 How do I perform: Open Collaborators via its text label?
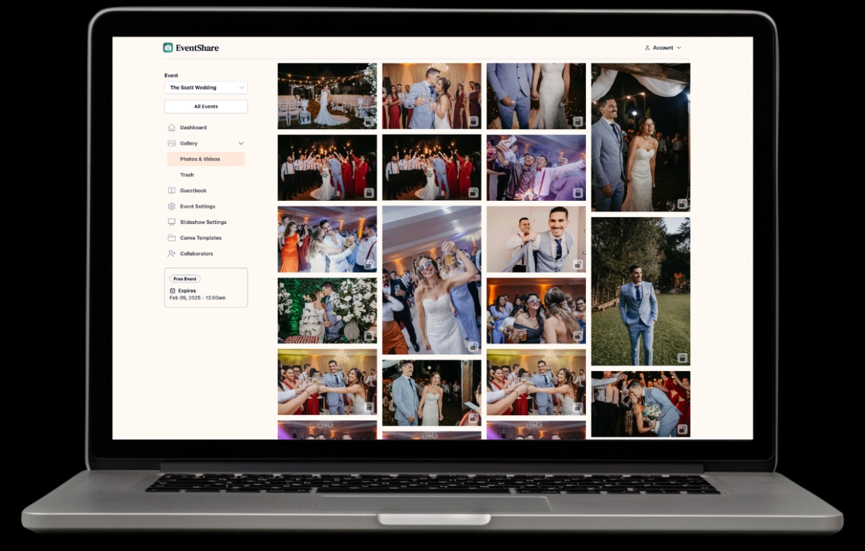click(x=197, y=254)
